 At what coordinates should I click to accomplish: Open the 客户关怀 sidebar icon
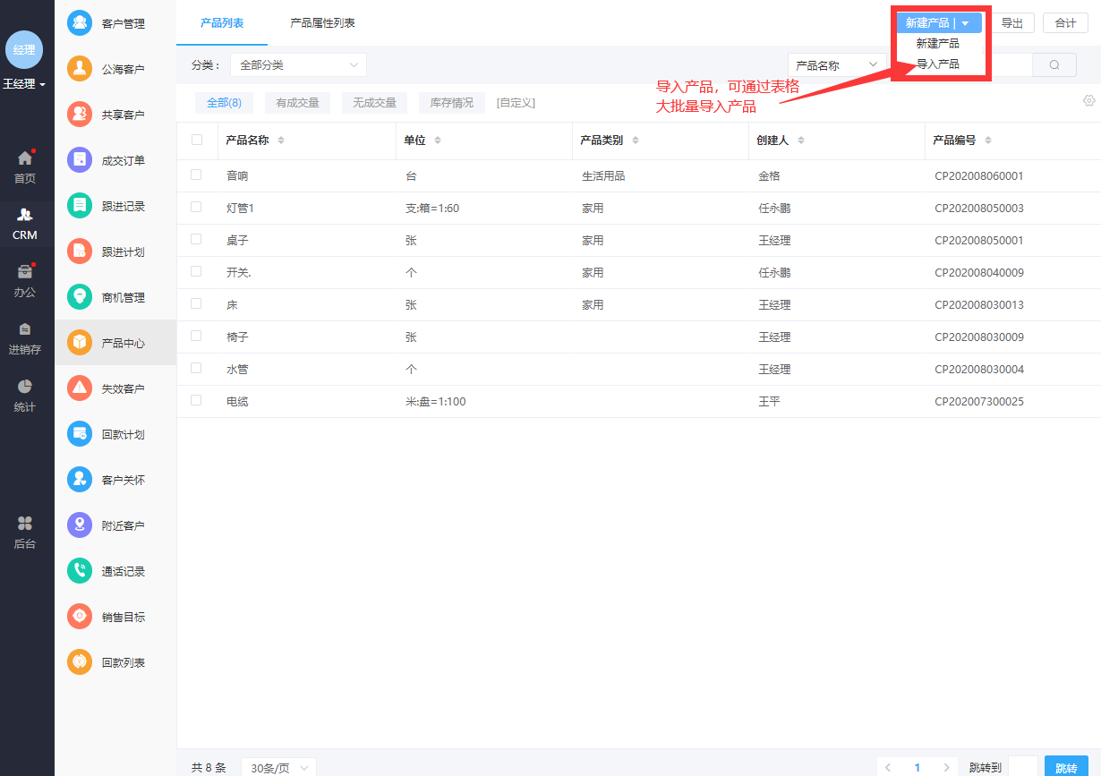80,479
